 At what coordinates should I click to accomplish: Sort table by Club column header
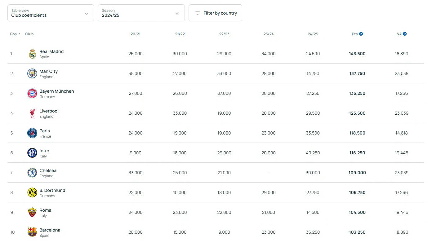(x=29, y=34)
